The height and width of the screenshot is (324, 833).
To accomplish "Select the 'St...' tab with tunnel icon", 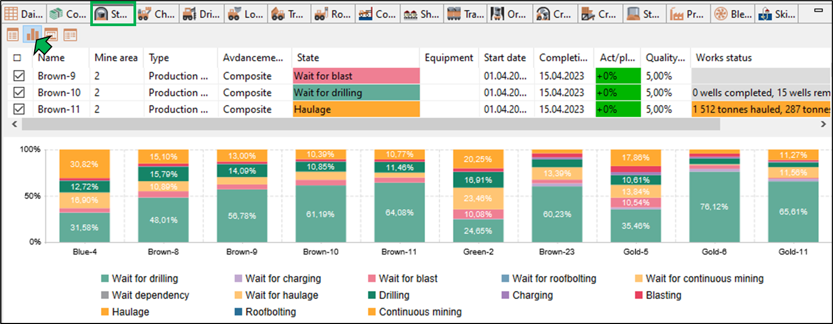I will tap(113, 14).
